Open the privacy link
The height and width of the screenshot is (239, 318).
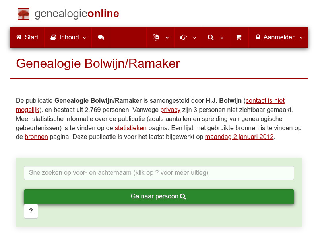point(171,110)
